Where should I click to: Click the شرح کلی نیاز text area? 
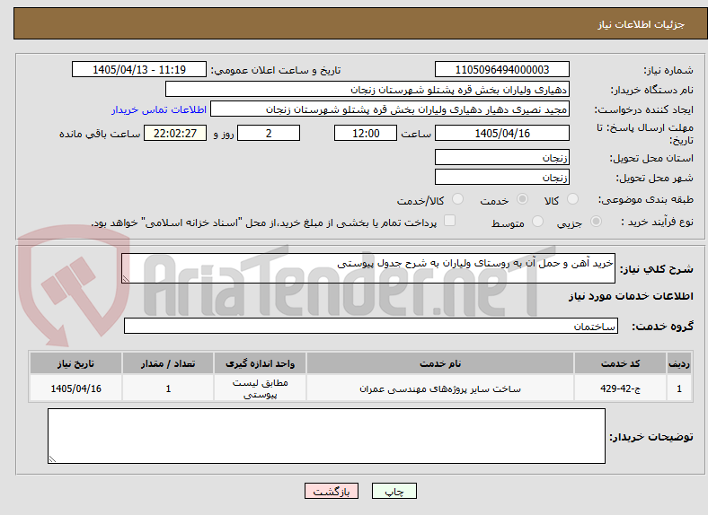[368, 268]
